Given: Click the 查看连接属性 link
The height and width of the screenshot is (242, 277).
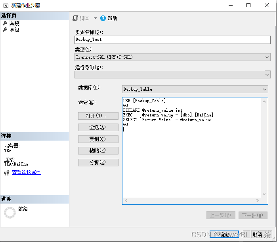Looking at the screenshot, I should pyautogui.click(x=26, y=172).
